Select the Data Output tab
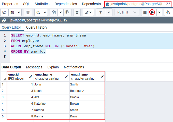Image resolution: width=173 pixels, height=122 pixels. 11,67
